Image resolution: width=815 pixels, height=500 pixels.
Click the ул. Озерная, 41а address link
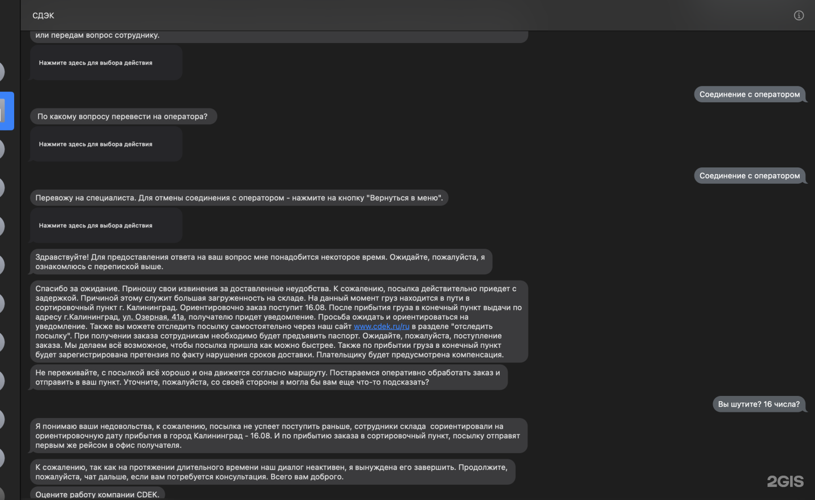click(x=153, y=317)
